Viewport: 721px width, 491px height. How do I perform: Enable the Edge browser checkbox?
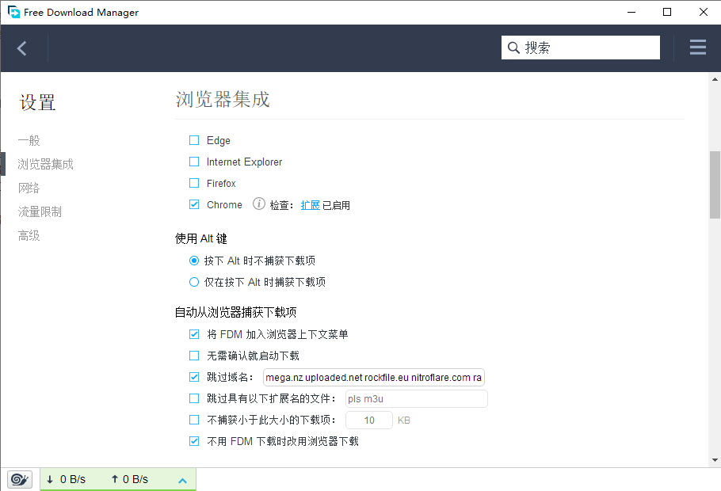[194, 140]
